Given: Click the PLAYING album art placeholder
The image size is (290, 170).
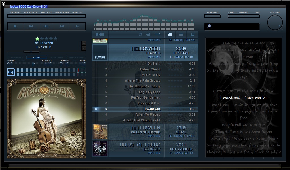Looking at the screenshot, I should (100, 52).
